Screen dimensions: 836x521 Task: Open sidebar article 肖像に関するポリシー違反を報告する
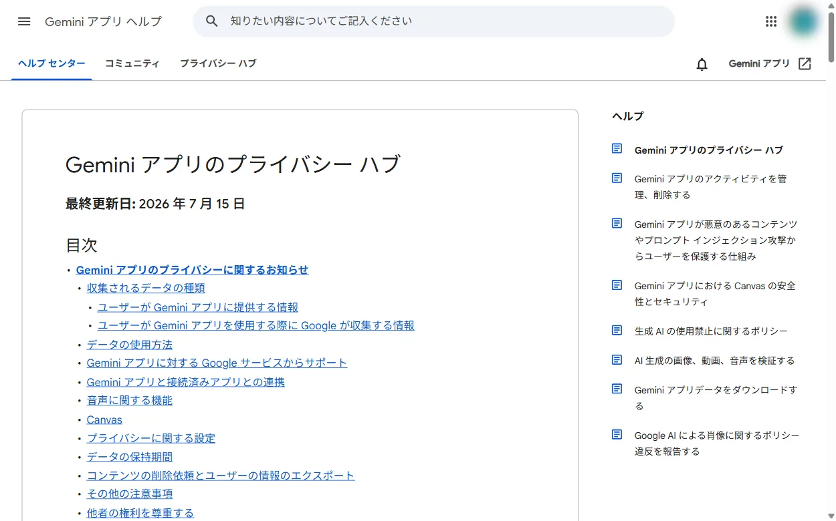point(717,444)
